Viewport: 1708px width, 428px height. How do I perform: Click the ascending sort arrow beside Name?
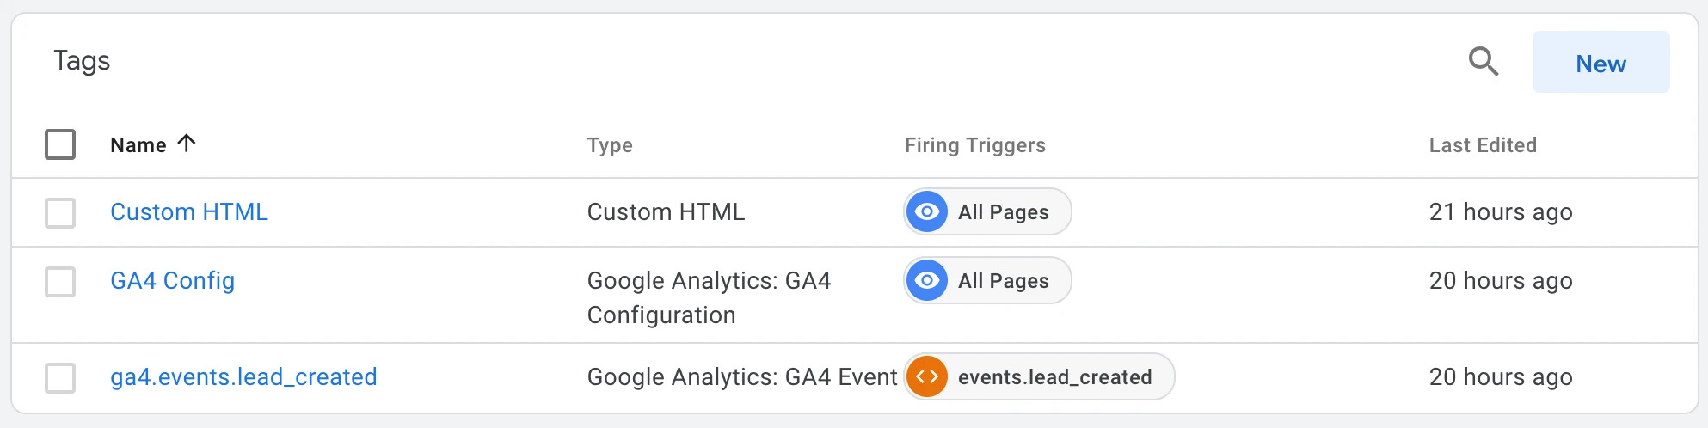tap(186, 143)
